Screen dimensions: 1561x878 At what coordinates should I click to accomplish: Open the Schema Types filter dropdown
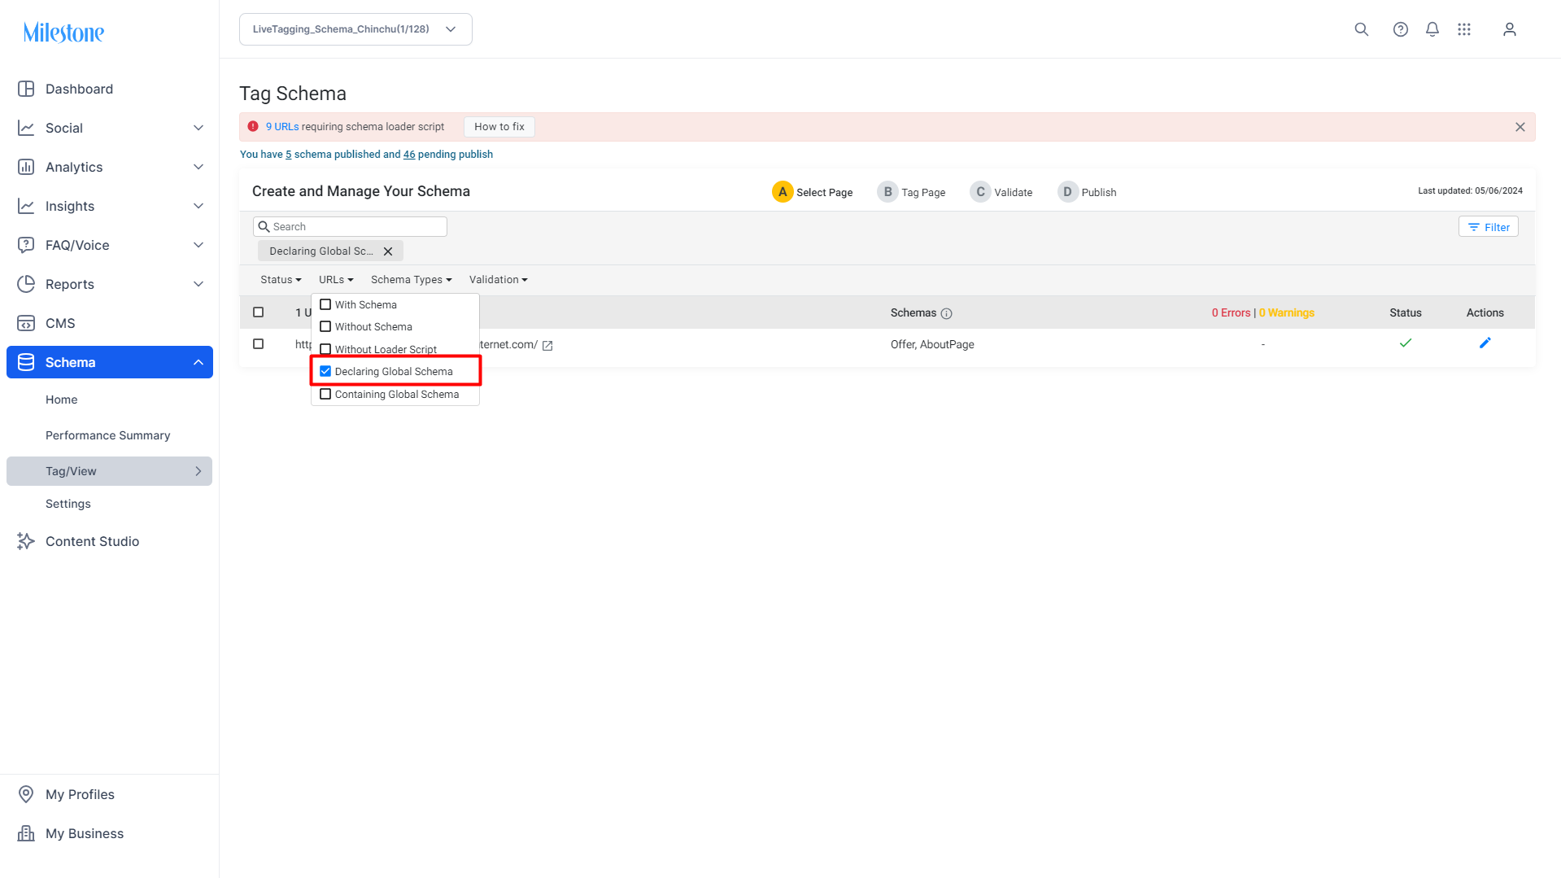pyautogui.click(x=411, y=280)
